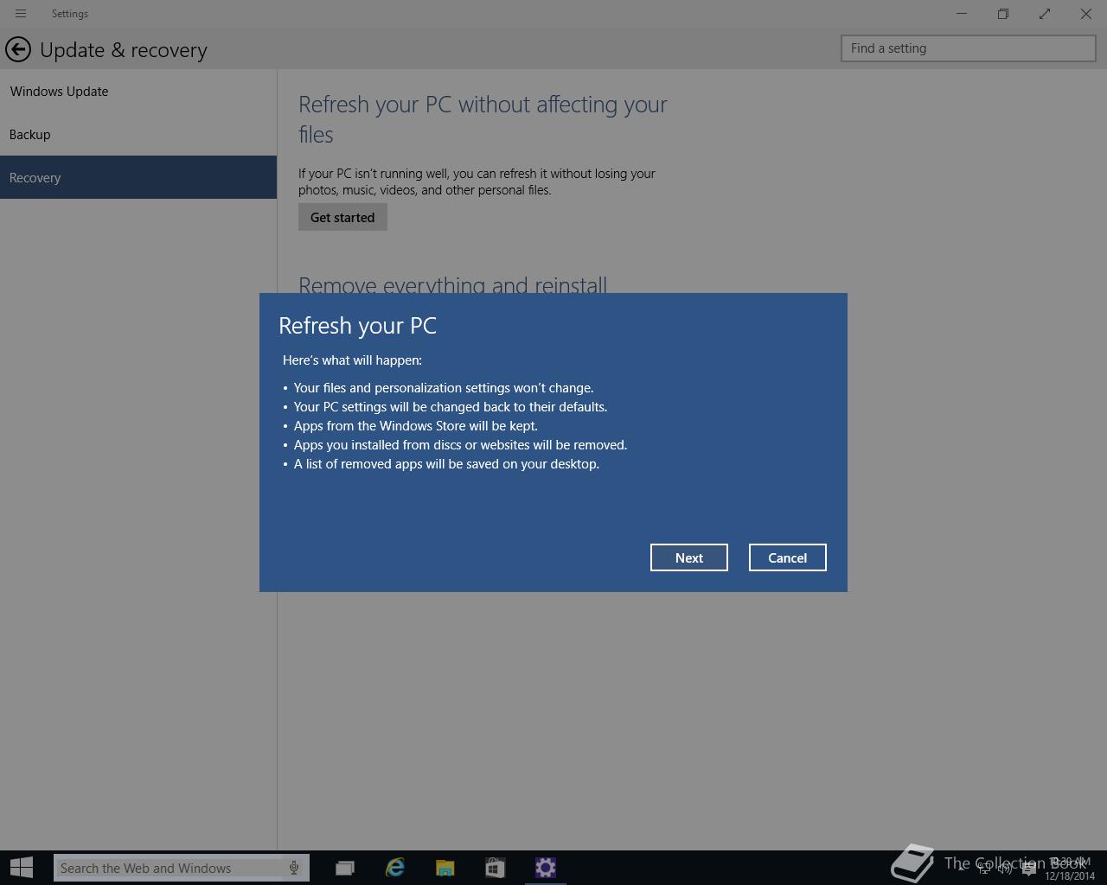Image resolution: width=1107 pixels, height=885 pixels.
Task: Click 'A list of removed apps' line
Action: click(446, 464)
